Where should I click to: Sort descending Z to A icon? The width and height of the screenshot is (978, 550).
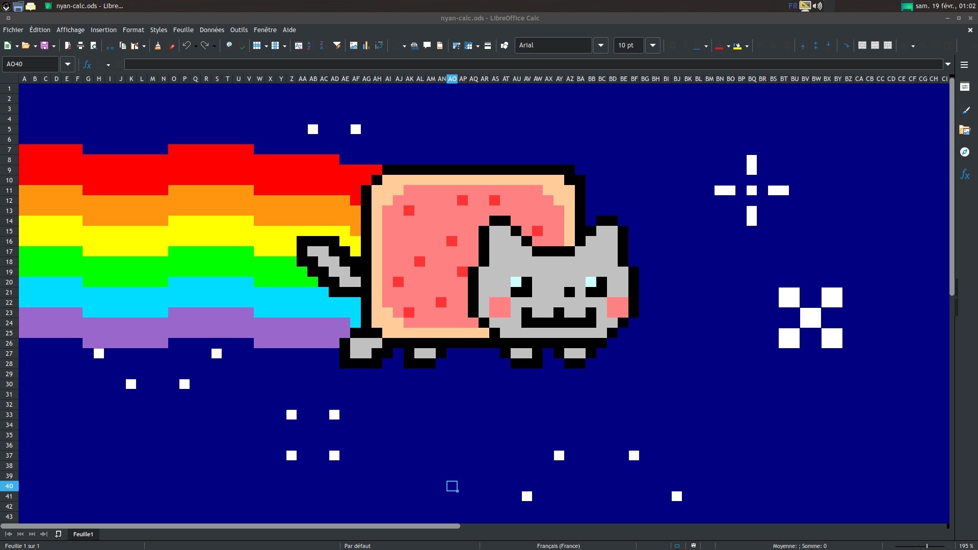pos(322,46)
